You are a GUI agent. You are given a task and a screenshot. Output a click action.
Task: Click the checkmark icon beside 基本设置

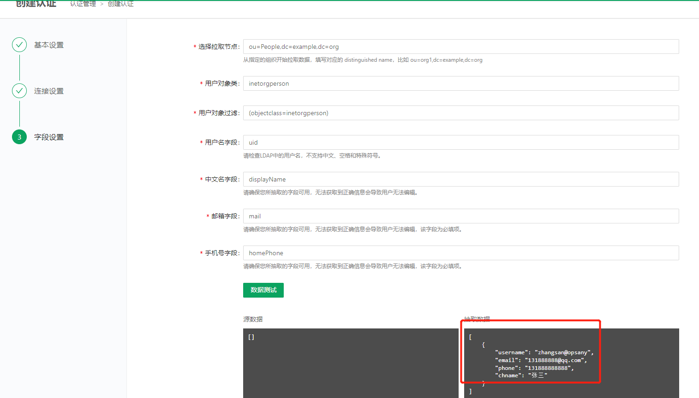[x=19, y=45]
